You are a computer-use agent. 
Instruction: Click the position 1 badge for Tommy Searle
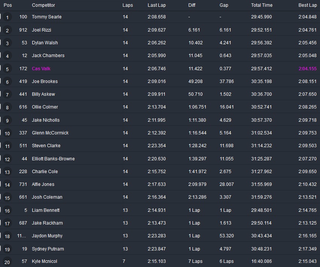(x=7, y=17)
